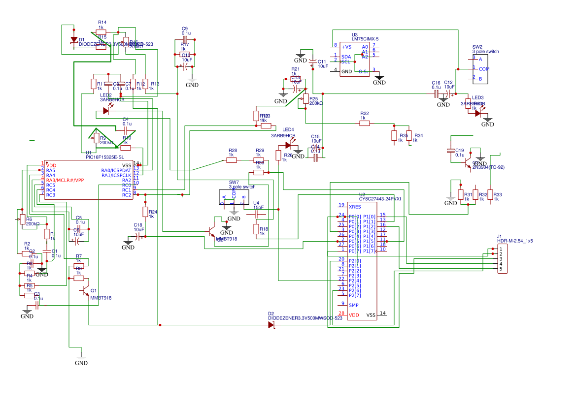Select the SW7 3 pole switch

(234, 197)
